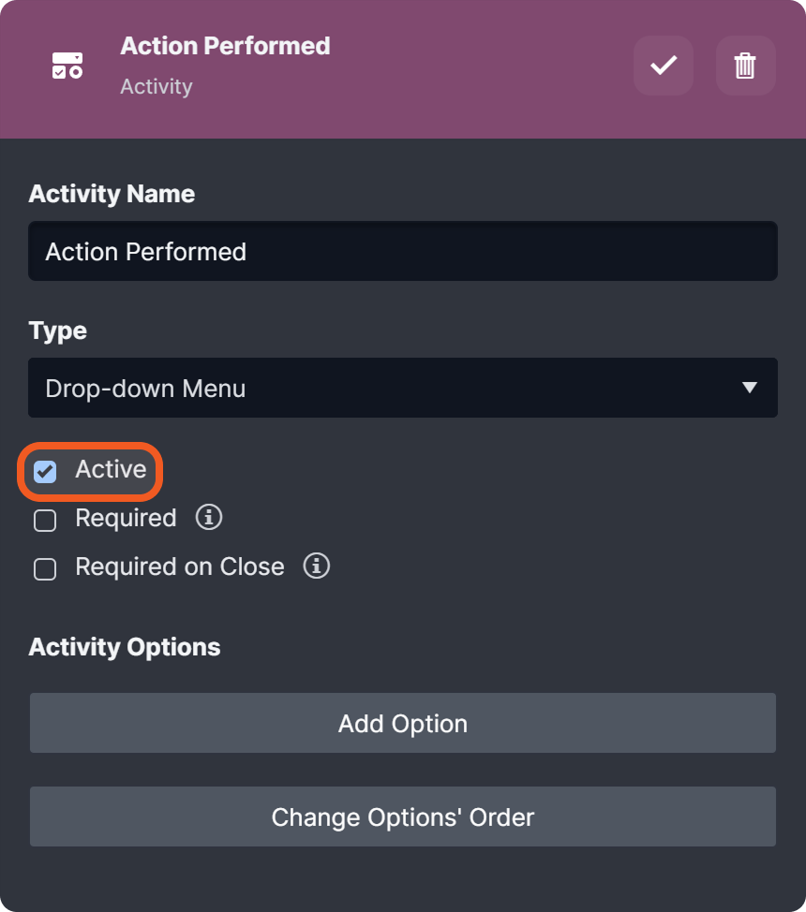Tick the Required on Close checkbox

[x=45, y=569]
